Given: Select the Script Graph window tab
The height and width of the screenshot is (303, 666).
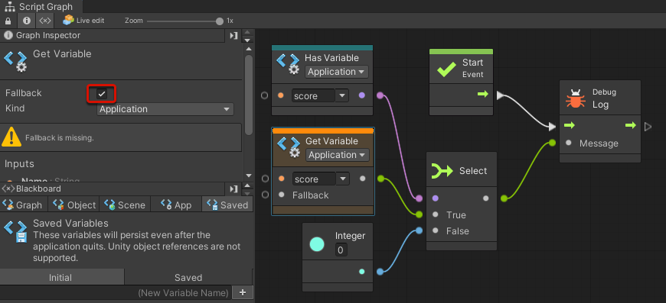Looking at the screenshot, I should [x=38, y=7].
